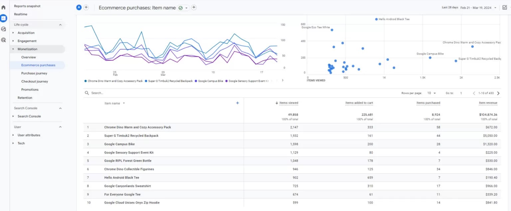Collapse the User section heading chevron

[60, 127]
